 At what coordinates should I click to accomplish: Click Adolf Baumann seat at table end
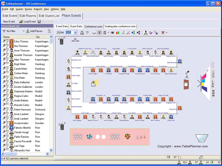pyautogui.click(x=180, y=61)
